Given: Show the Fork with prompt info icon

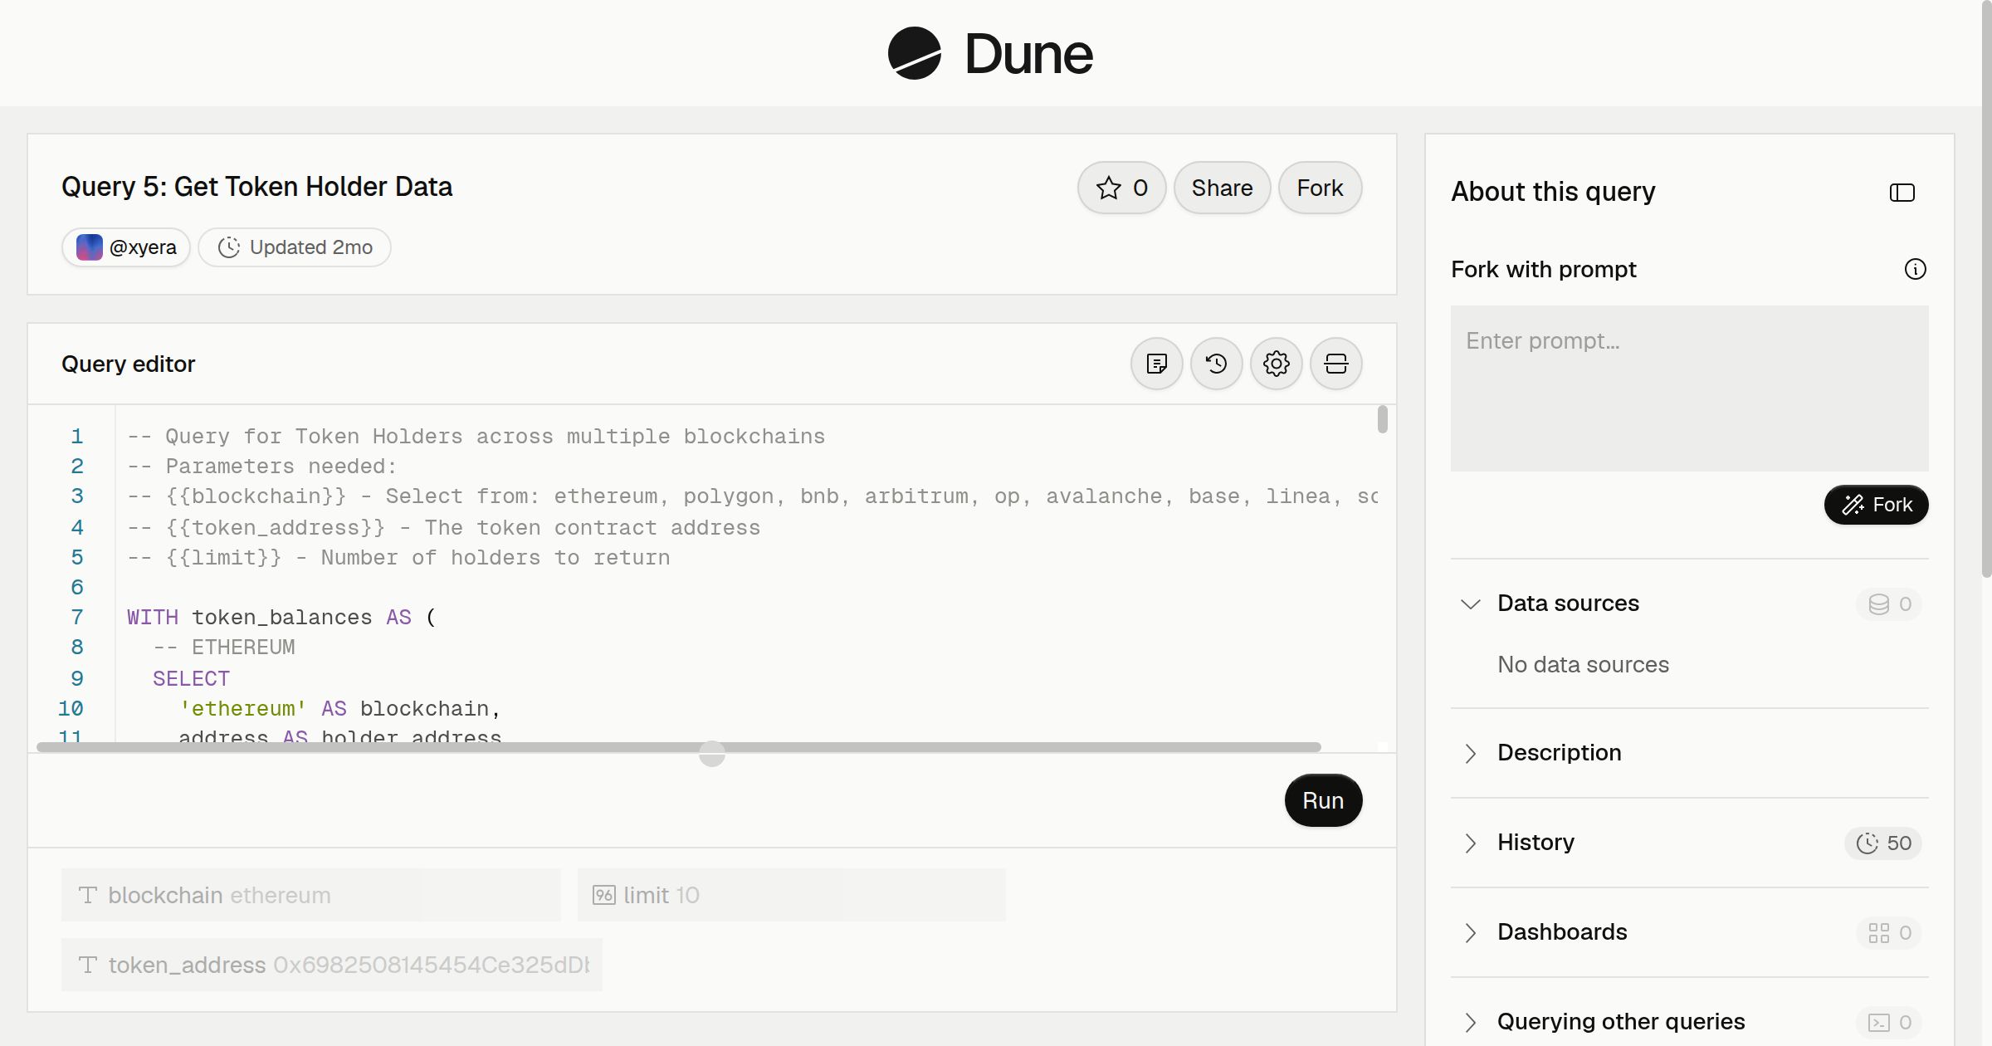Looking at the screenshot, I should 1915,269.
